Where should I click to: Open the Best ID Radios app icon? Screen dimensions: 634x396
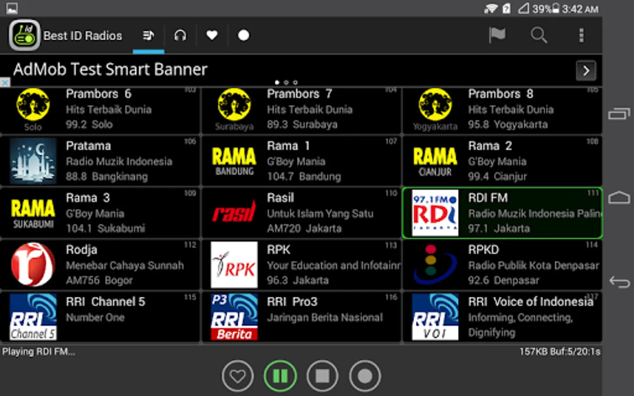[24, 35]
